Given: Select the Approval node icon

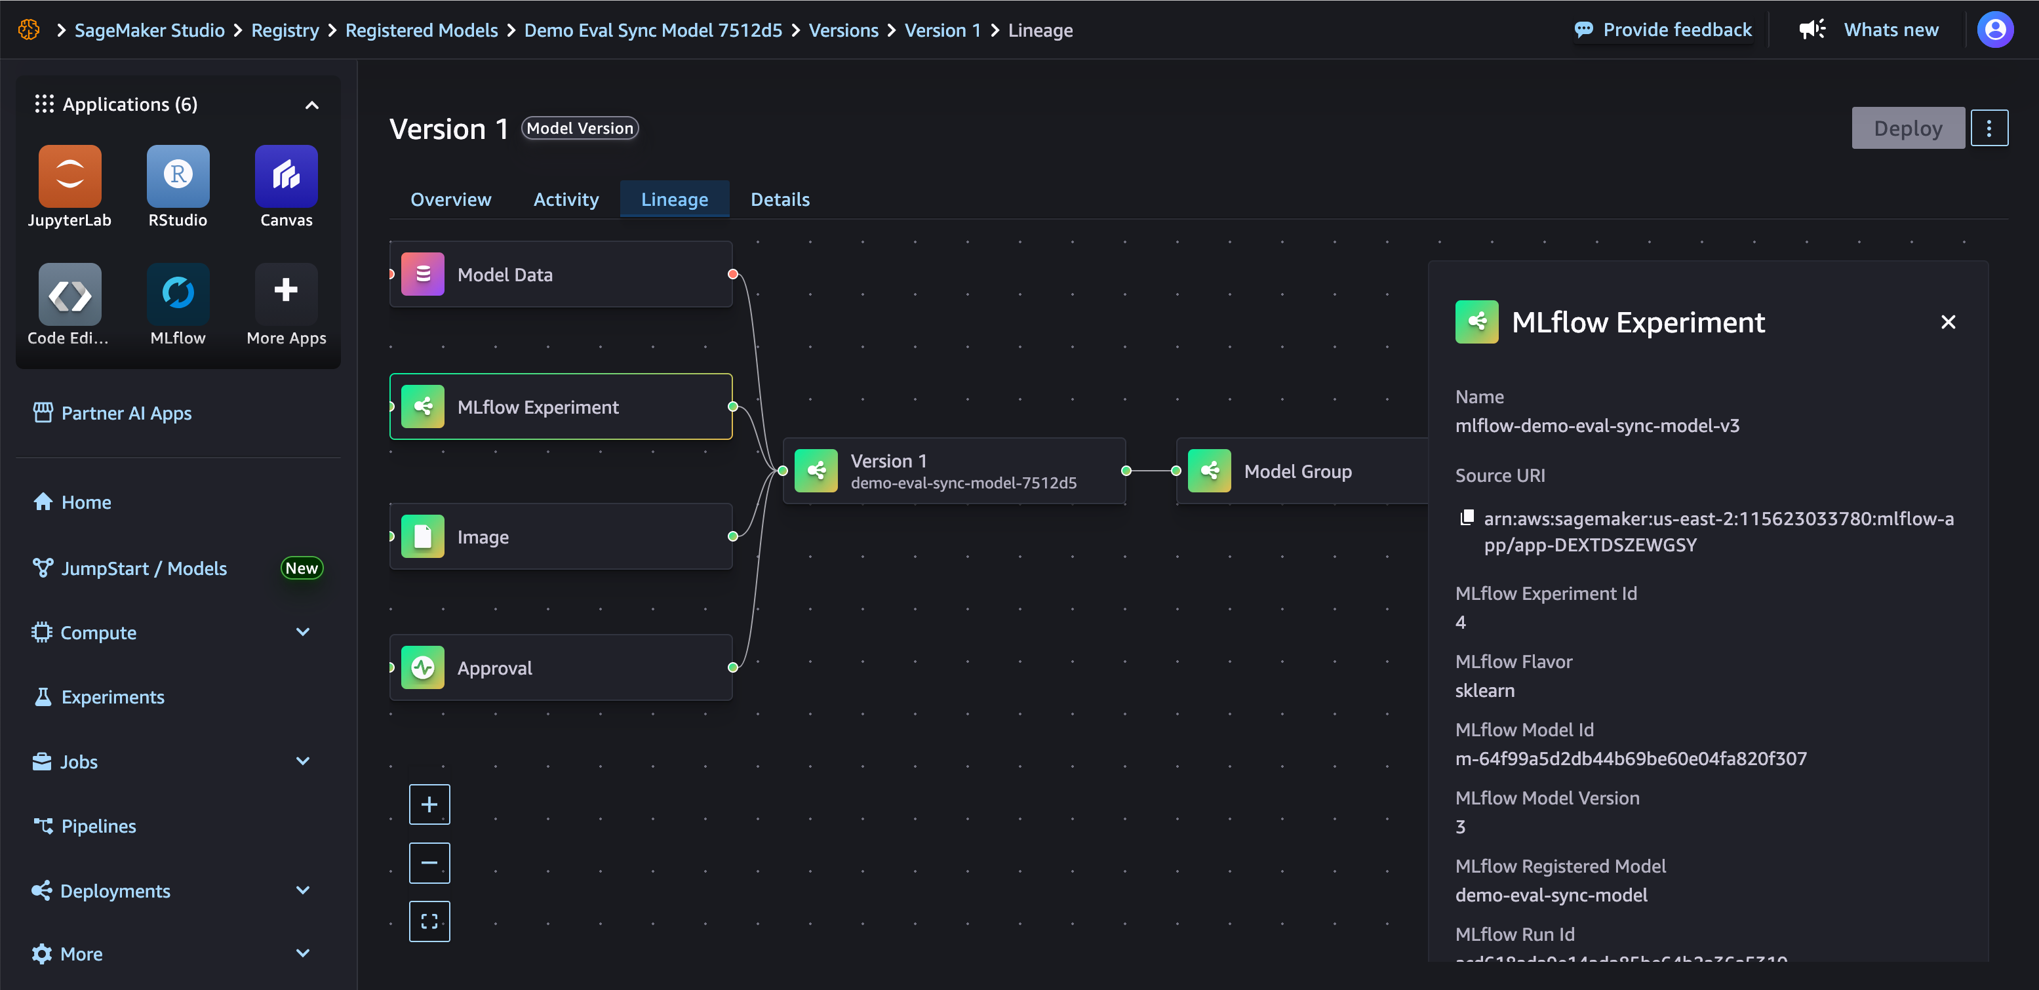Looking at the screenshot, I should tap(423, 667).
